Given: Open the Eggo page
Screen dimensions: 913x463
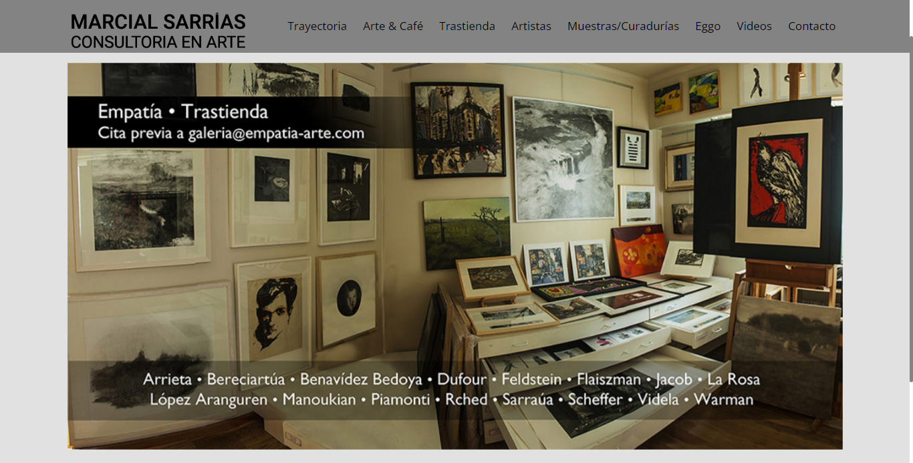Looking at the screenshot, I should 708,26.
